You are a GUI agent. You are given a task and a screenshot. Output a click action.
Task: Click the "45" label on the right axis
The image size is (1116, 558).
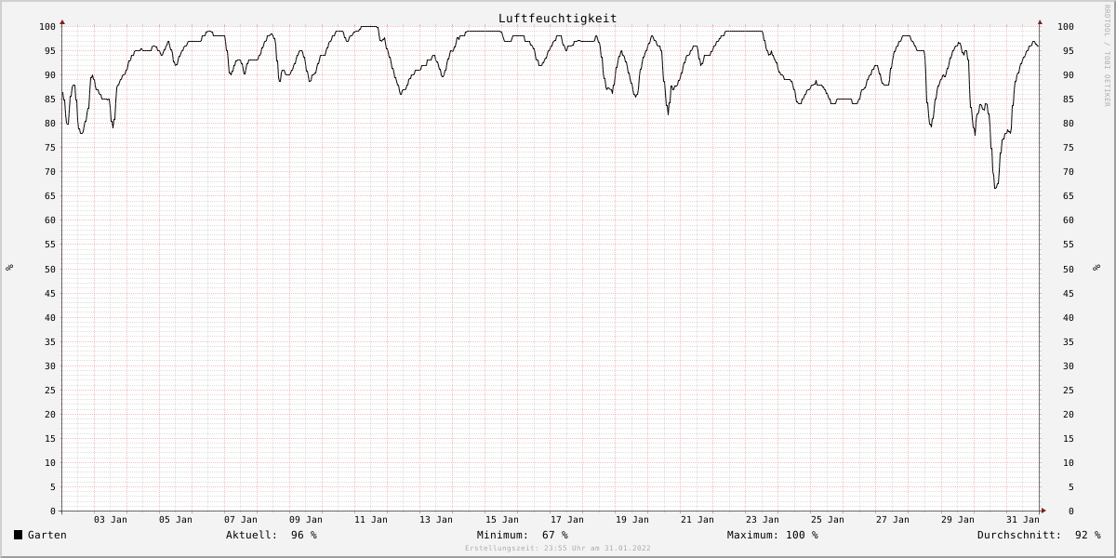[1069, 294]
